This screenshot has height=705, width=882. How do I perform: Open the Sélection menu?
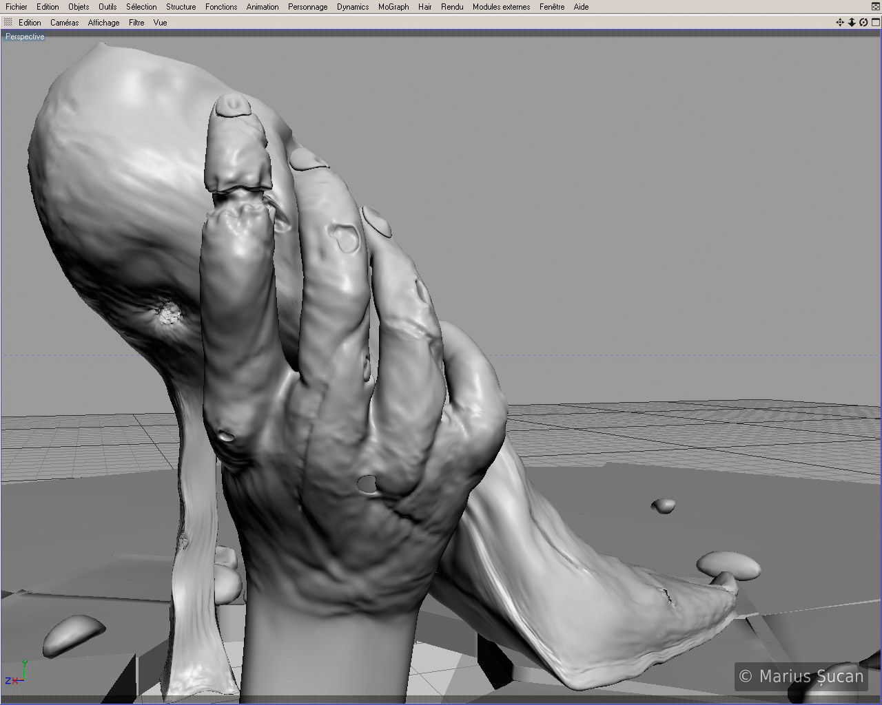141,7
